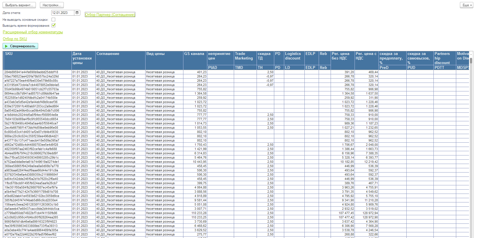Select price without VAT value 9 341,90

point(343,200)
